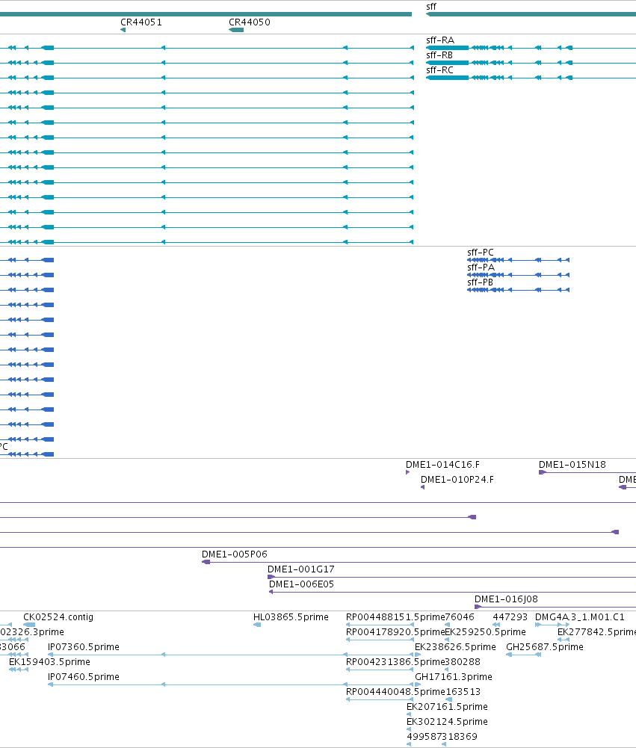The width and height of the screenshot is (636, 748).
Task: Select the sff-PC CDS glyph
Action: [x=518, y=260]
